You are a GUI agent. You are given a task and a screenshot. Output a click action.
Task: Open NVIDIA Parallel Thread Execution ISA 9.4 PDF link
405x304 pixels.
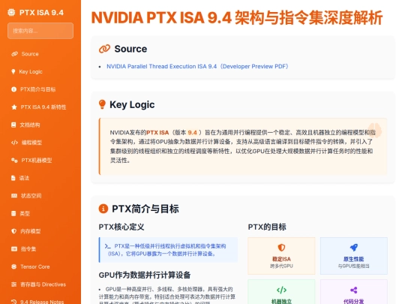[197, 67]
